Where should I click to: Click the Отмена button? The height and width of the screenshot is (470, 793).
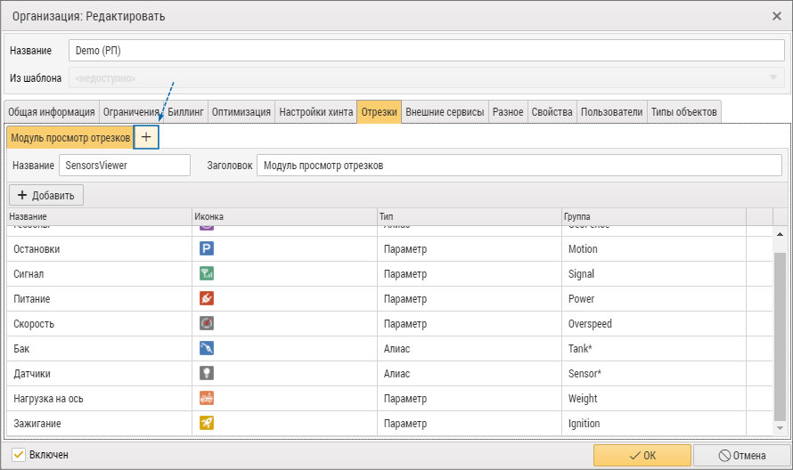(x=742, y=456)
